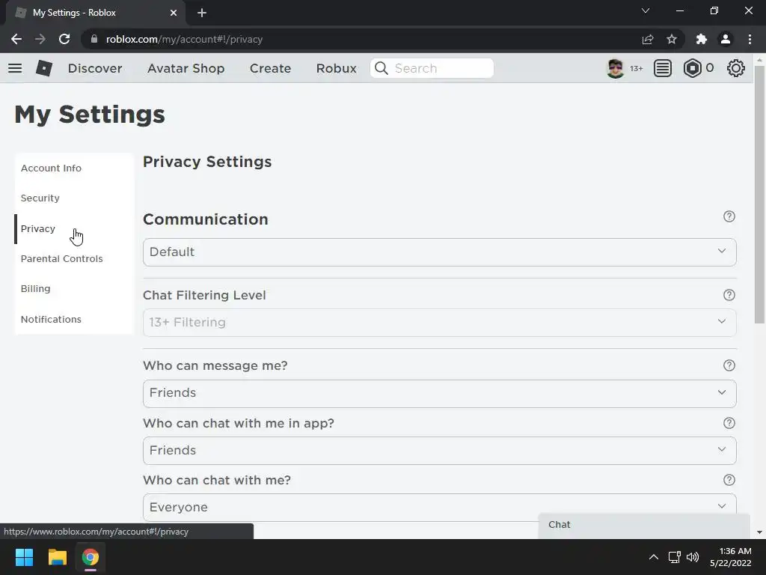Share this page via the share icon
The image size is (766, 575).
648,39
